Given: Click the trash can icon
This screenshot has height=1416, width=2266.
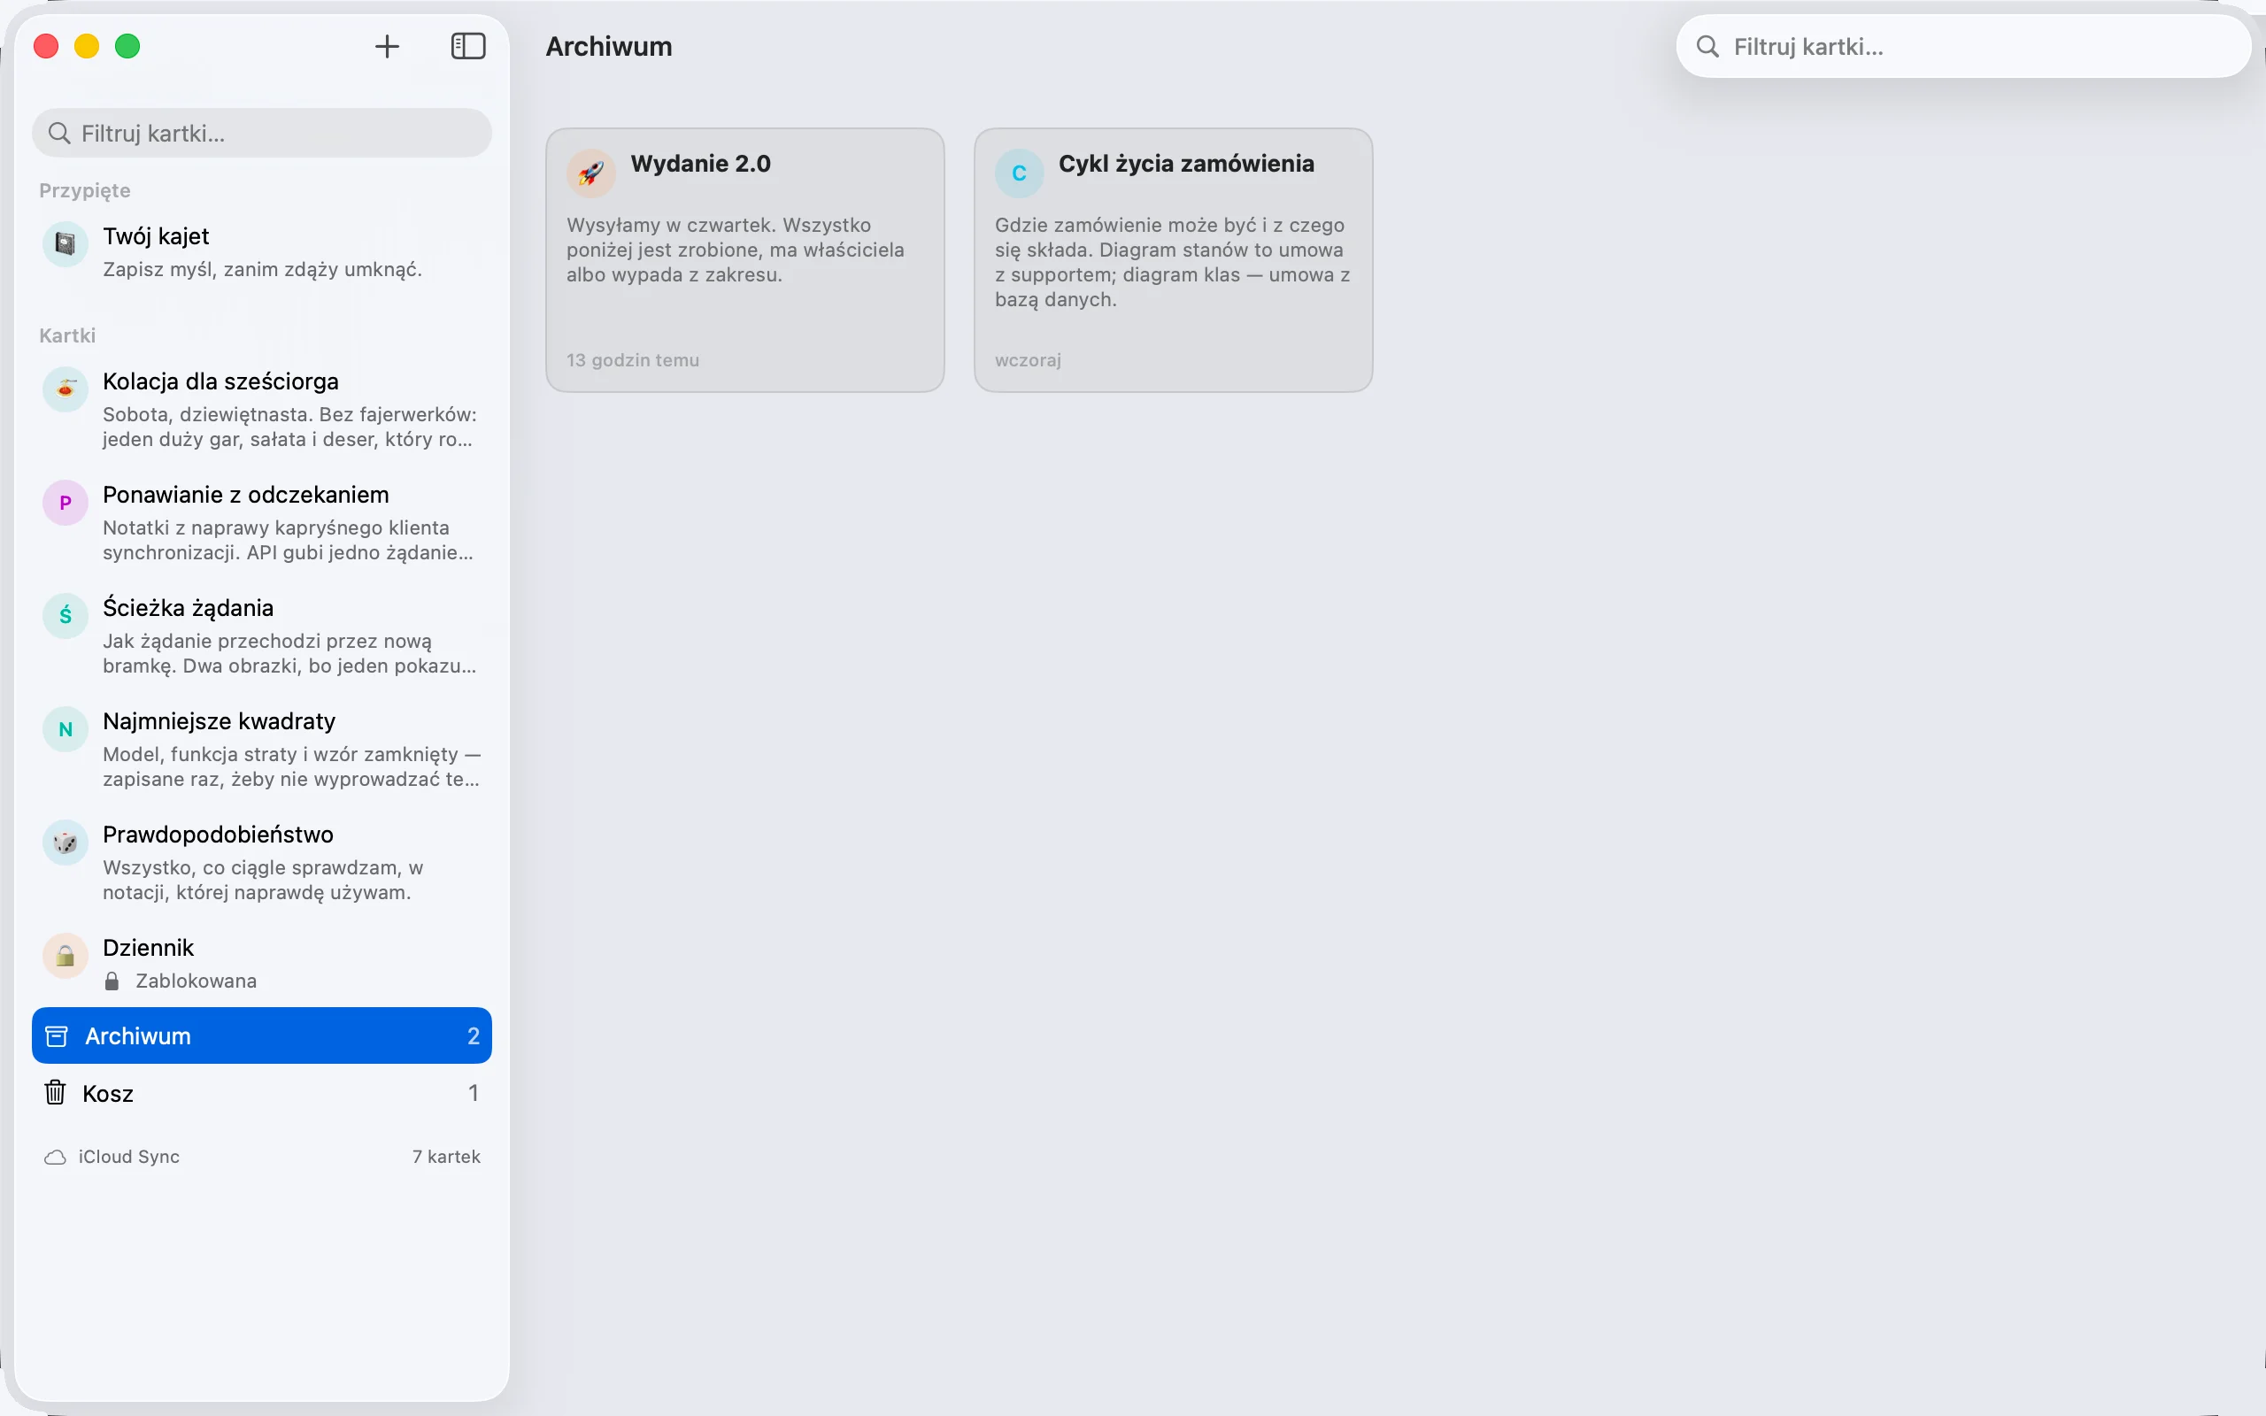Looking at the screenshot, I should pyautogui.click(x=55, y=1092).
